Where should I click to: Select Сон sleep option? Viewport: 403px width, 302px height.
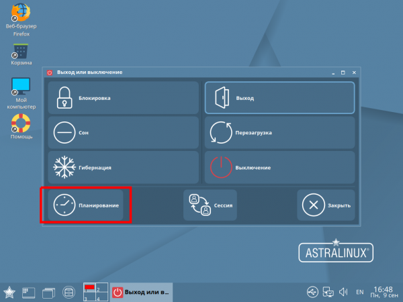pyautogui.click(x=123, y=133)
